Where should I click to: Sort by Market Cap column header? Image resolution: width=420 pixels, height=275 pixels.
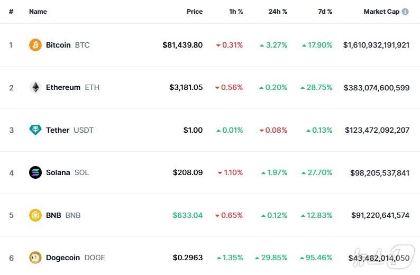click(x=381, y=12)
